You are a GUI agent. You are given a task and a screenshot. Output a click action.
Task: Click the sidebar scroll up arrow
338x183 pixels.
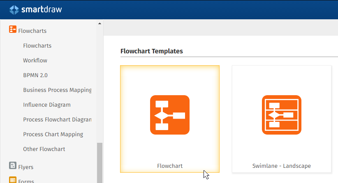pos(100,23)
